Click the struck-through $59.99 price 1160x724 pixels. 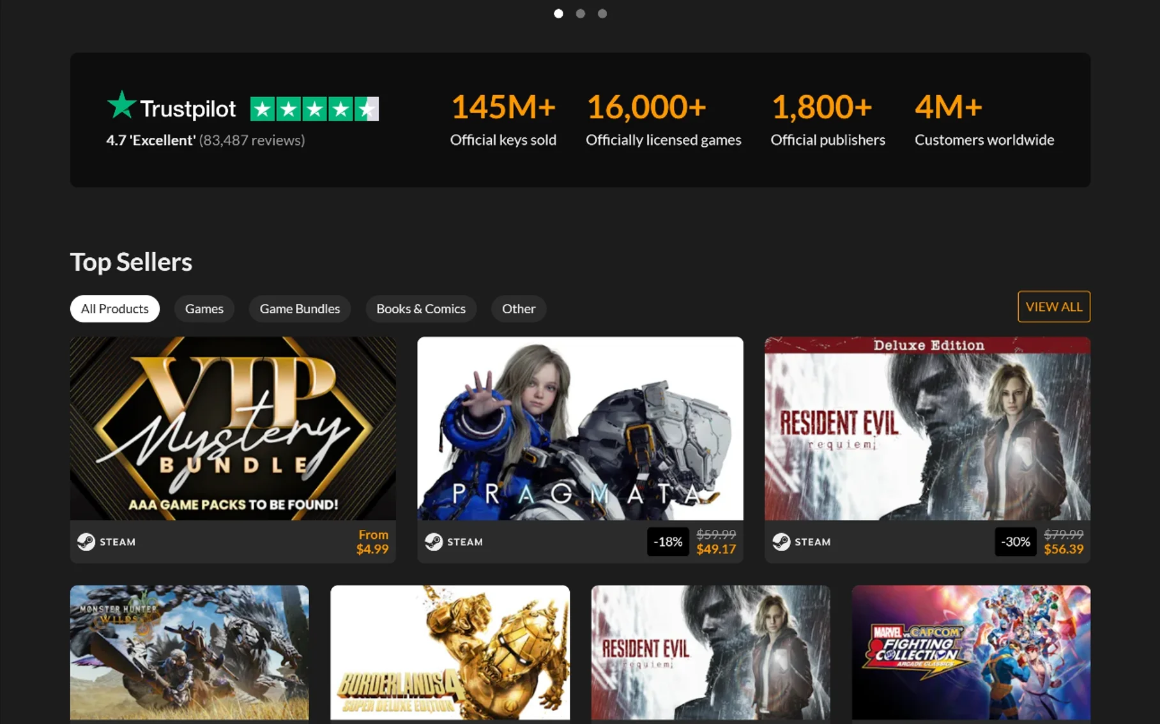(x=716, y=534)
